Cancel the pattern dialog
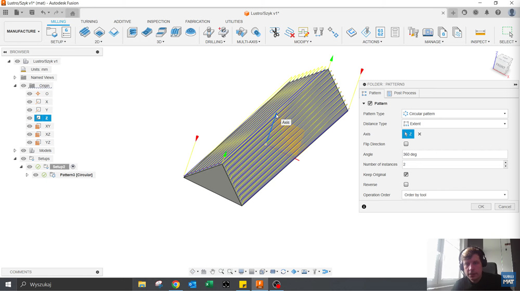 point(505,206)
